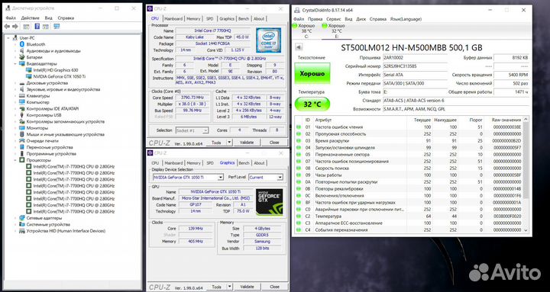Collapse the Видеоадаптеры category
Viewport: 550px width, 292px height.
click(15, 64)
